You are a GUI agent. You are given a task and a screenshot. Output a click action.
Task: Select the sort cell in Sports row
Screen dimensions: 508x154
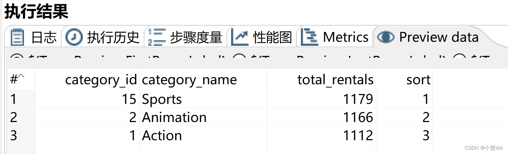click(404, 99)
